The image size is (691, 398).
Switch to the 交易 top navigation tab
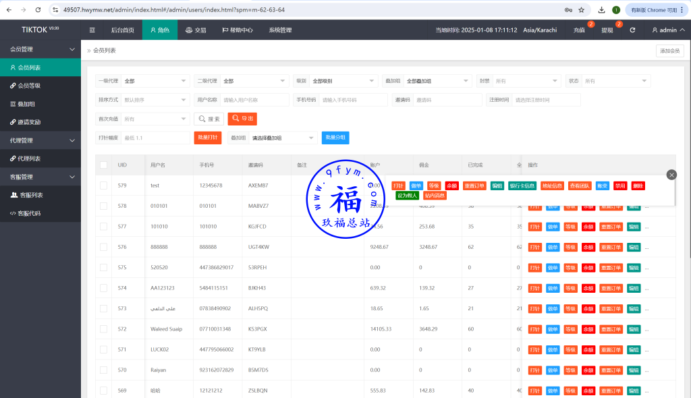tap(196, 30)
